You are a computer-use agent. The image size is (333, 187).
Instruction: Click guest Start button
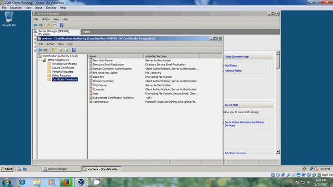click(x=7, y=169)
